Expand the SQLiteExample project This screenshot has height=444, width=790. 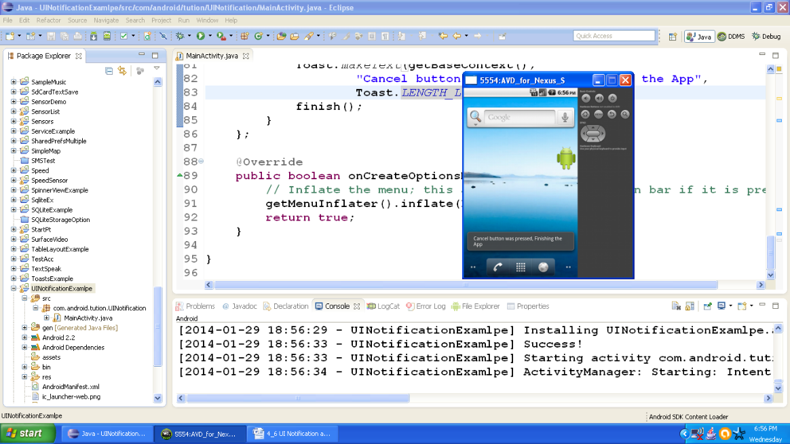click(14, 209)
